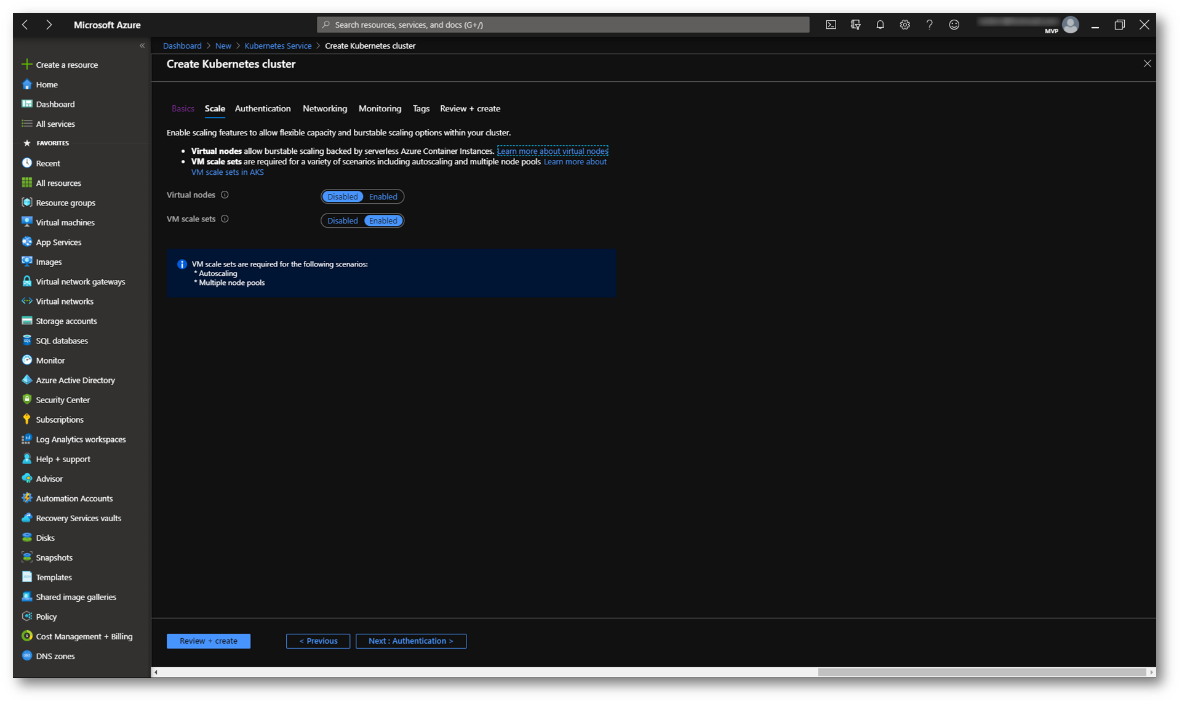1182x704 pixels.
Task: Switch to the Networking tab
Action: (324, 109)
